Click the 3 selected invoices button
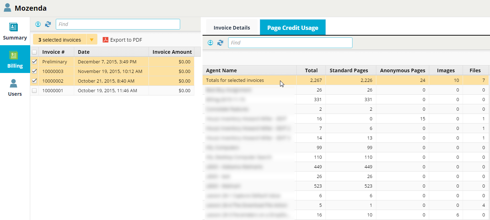490x220 pixels. click(x=60, y=40)
